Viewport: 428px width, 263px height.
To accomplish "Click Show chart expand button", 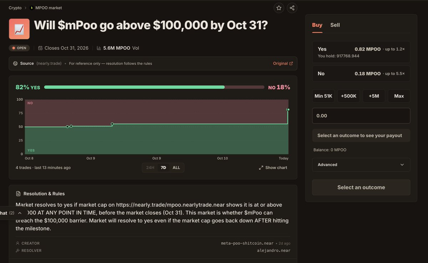I will [273, 168].
